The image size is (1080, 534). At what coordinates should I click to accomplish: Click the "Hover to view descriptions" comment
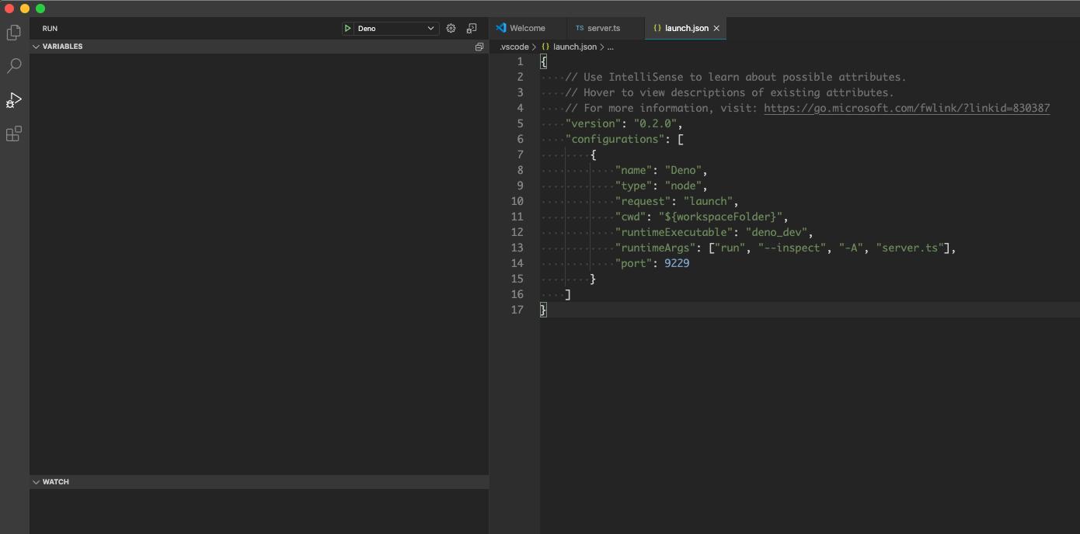730,92
